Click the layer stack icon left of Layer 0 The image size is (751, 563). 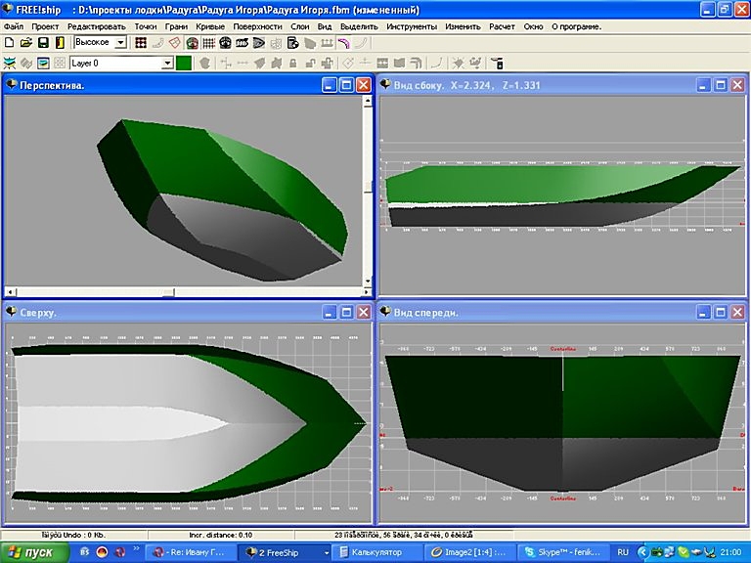[43, 63]
